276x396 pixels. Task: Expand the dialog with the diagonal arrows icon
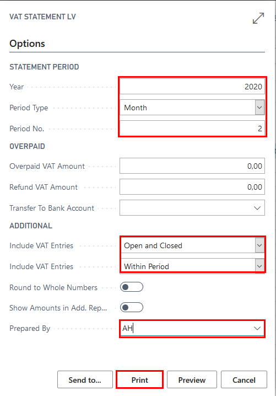click(258, 18)
